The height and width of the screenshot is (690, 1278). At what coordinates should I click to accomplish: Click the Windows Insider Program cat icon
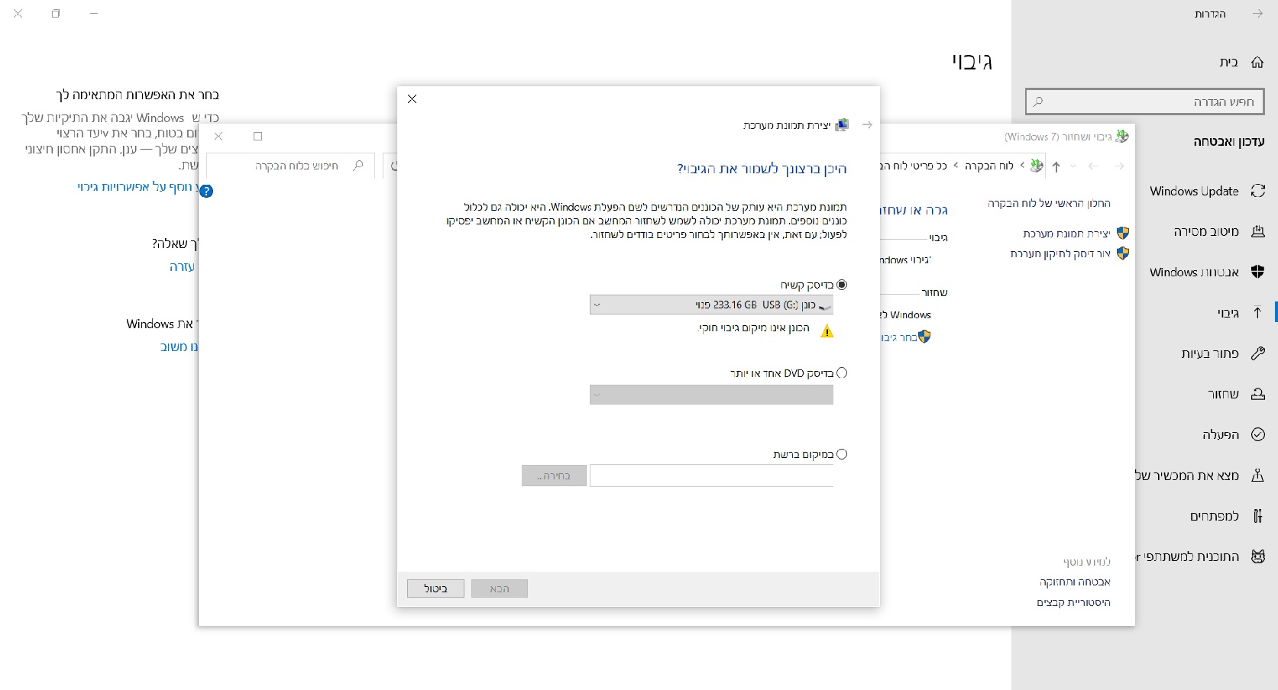[1257, 556]
